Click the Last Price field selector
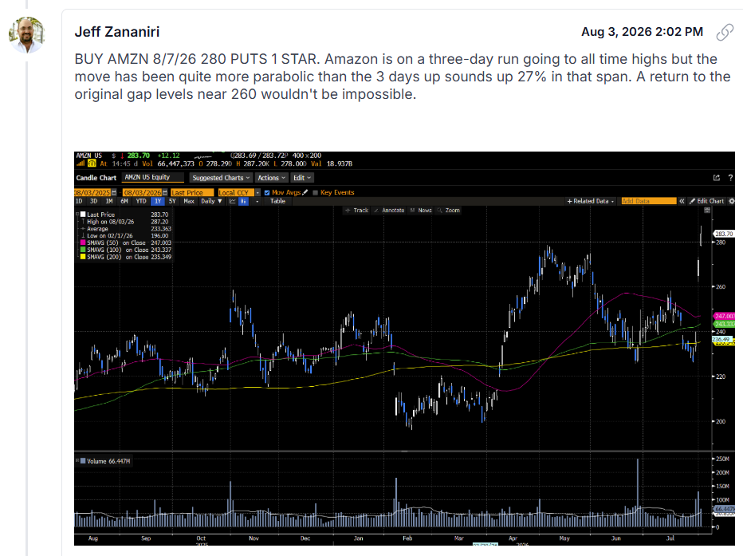Image resolution: width=743 pixels, height=556 pixels. tap(192, 192)
